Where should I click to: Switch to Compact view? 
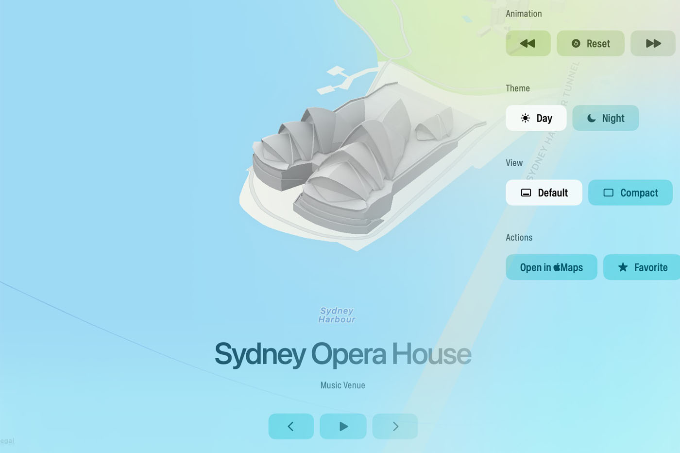pos(630,192)
